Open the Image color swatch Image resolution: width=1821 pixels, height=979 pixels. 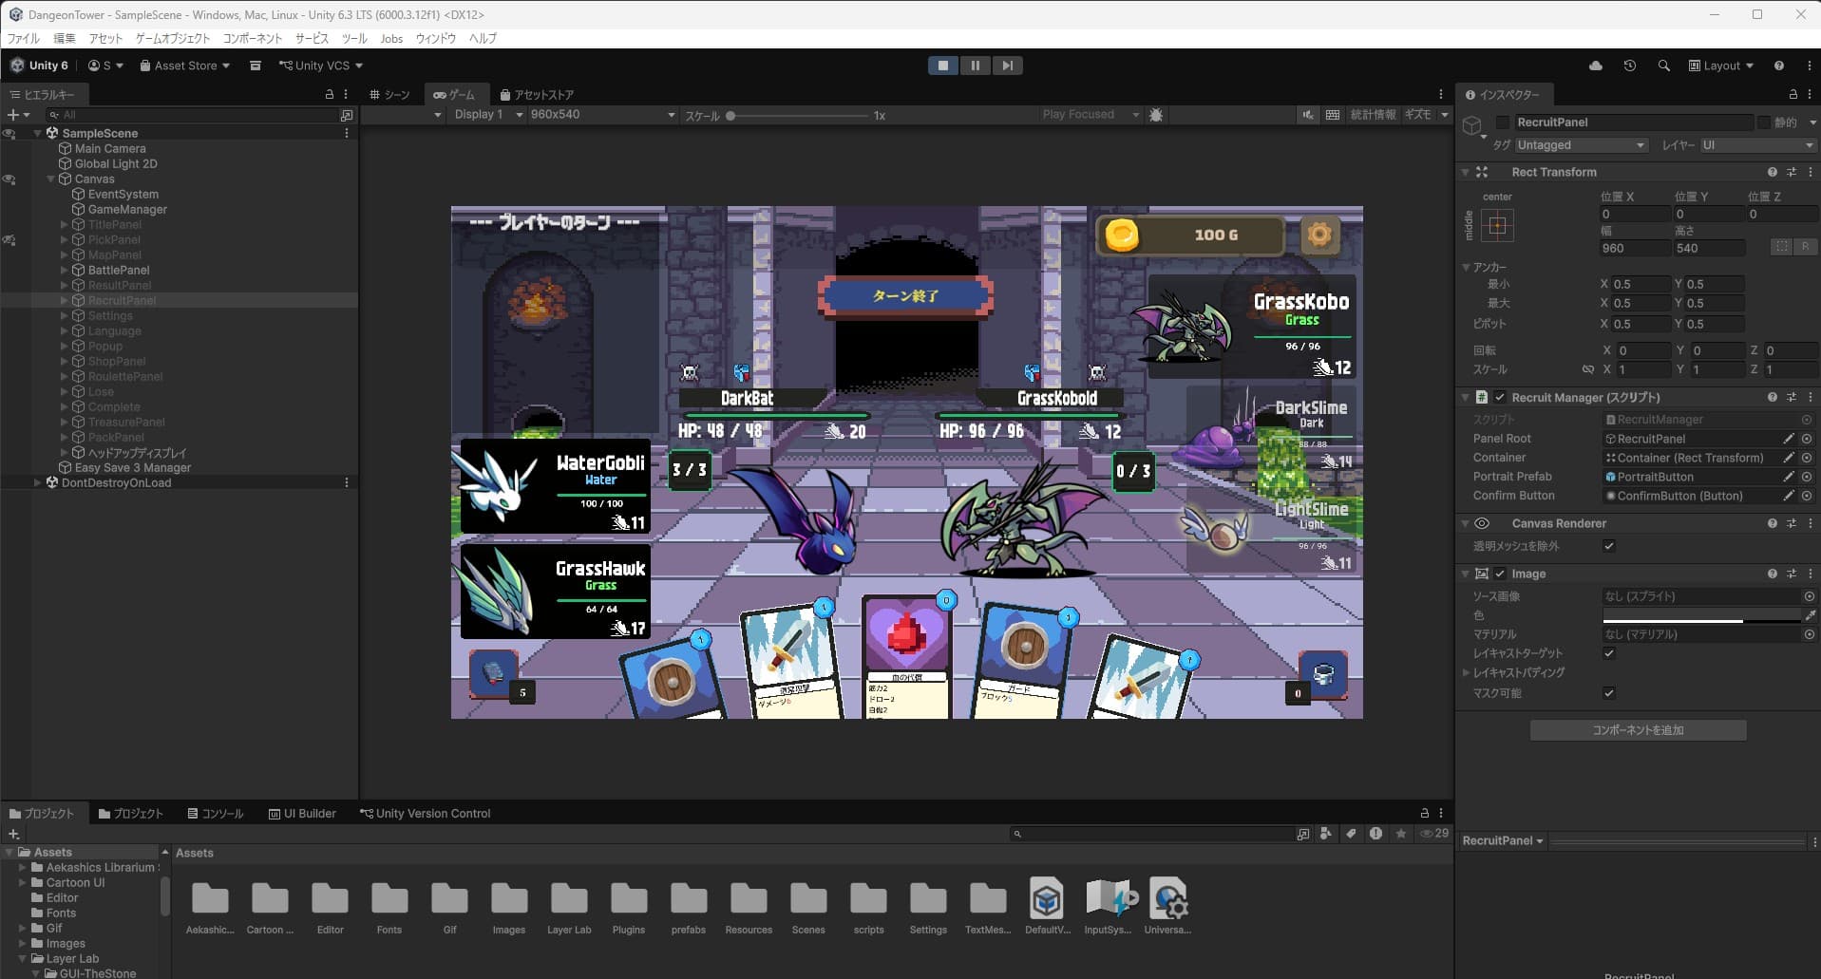[1702, 615]
